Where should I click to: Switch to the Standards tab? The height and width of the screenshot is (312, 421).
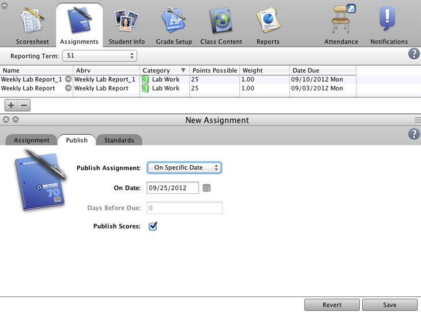click(x=119, y=140)
